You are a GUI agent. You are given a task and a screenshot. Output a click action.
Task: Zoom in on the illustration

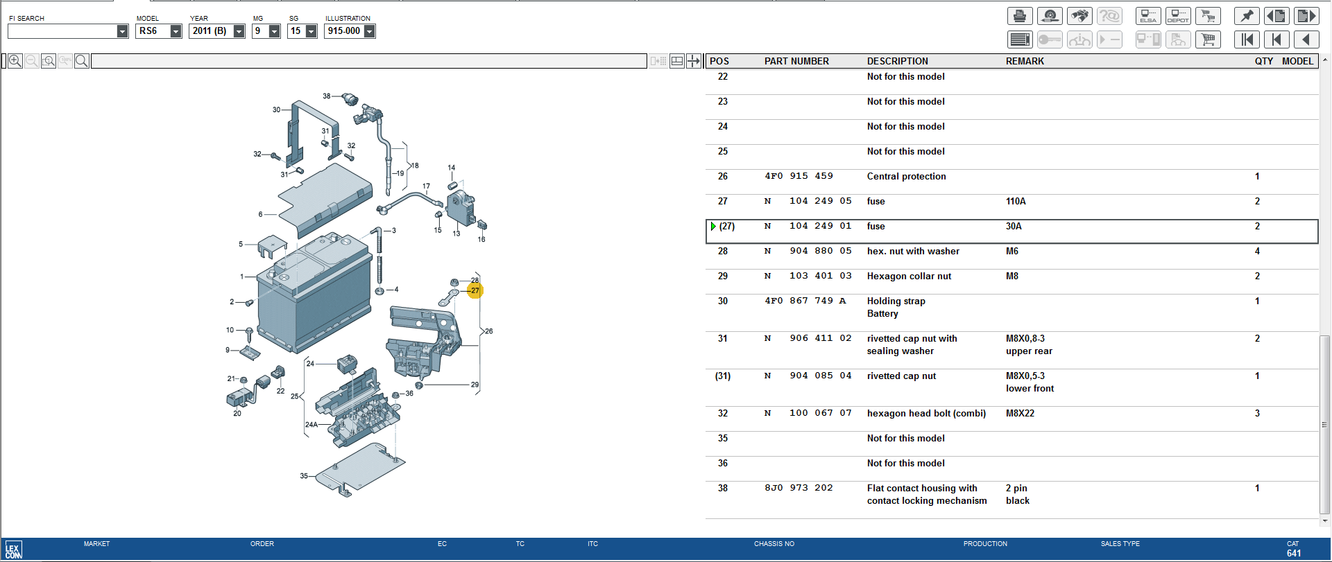coord(15,61)
